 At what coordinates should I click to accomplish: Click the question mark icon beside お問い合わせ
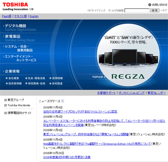point(150,5)
